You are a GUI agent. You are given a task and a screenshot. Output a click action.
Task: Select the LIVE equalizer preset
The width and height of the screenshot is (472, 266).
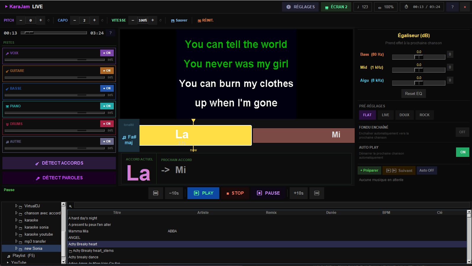[385, 115]
